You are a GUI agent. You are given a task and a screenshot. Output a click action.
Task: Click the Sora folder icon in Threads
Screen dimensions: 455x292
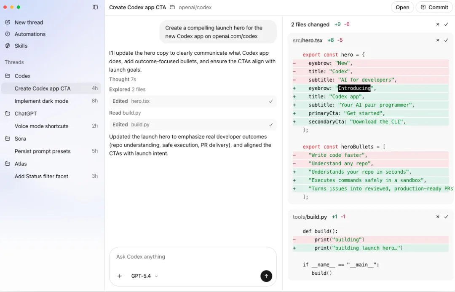[x=8, y=139]
